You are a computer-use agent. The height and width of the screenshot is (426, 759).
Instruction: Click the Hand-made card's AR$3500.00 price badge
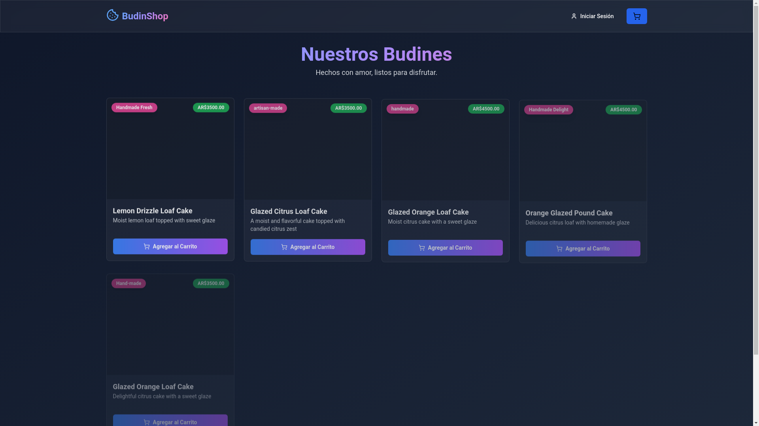pos(211,284)
